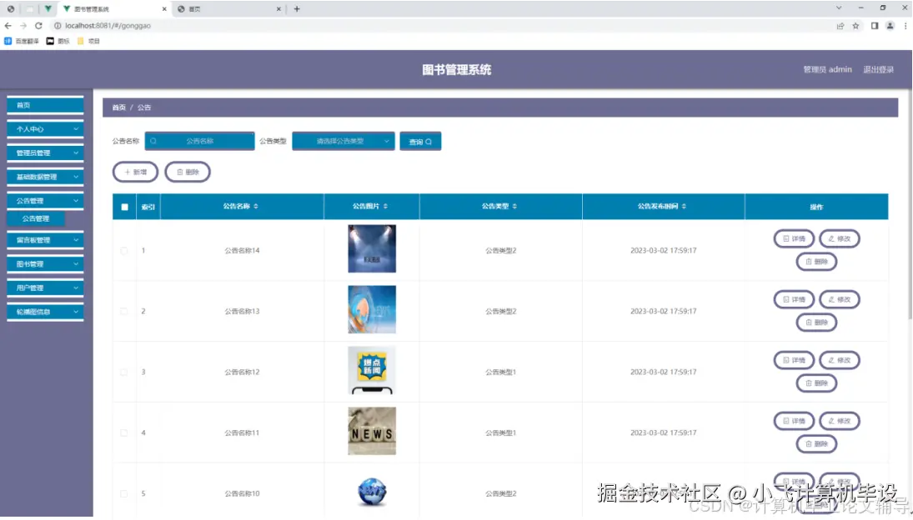View 详情 of 公告名称11

pyautogui.click(x=795, y=421)
